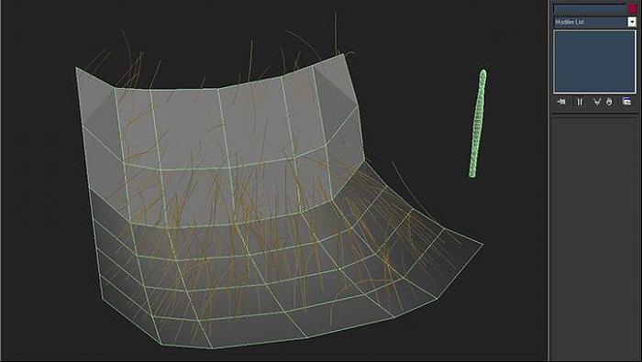
Task: Click the Modifier List text field
Action: [591, 22]
